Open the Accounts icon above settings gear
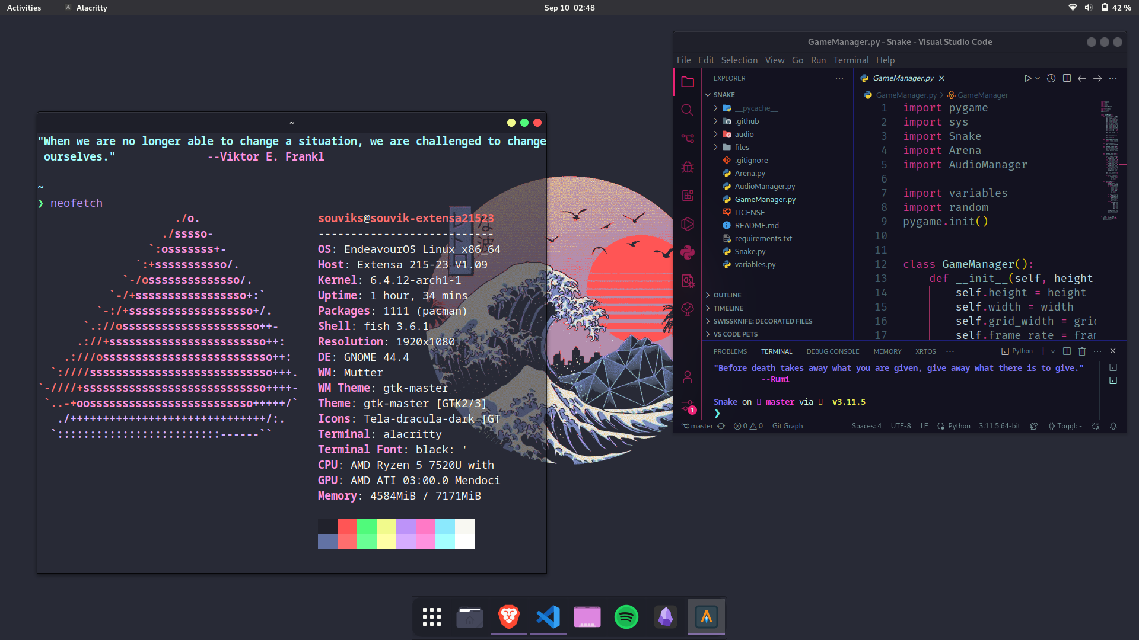The height and width of the screenshot is (640, 1139). pos(688,376)
